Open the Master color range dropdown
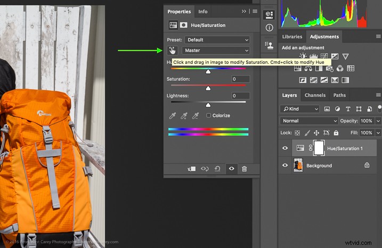The width and height of the screenshot is (382, 248). (216, 50)
